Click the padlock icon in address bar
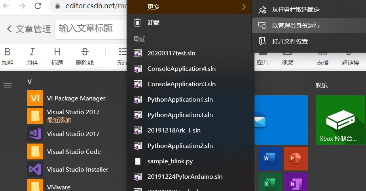The width and height of the screenshot is (366, 191). click(x=57, y=6)
